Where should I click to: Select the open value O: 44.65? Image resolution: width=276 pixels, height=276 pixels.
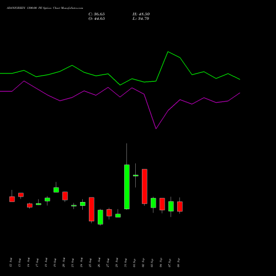(x=97, y=19)
